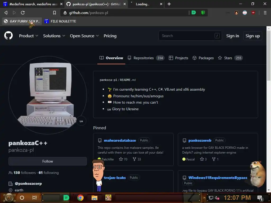
Task: Click the green chat-bubble icon in the address bar
Action: (x=194, y=13)
